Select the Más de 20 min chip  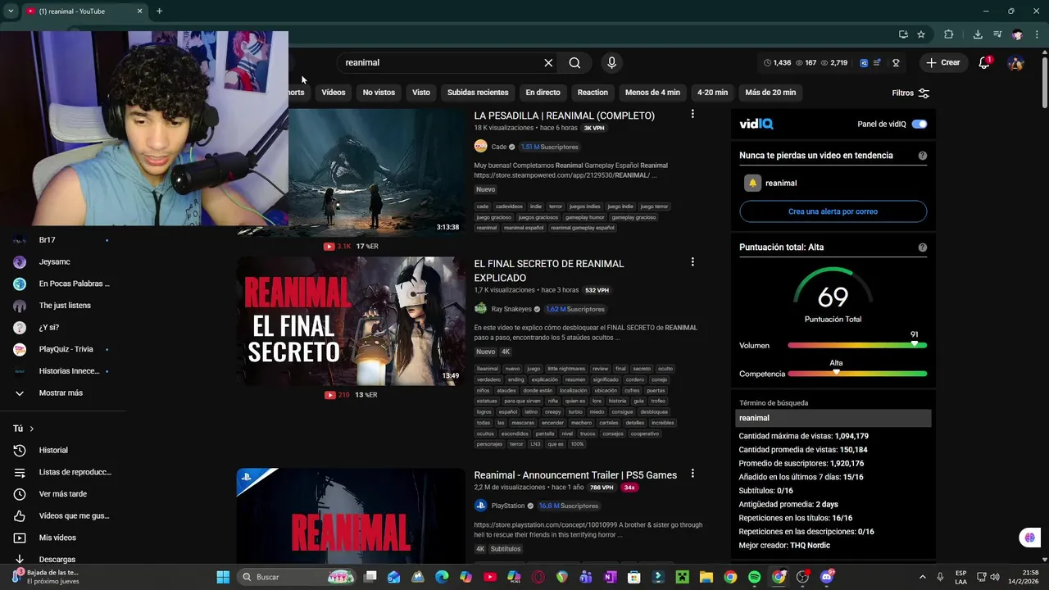[770, 93]
